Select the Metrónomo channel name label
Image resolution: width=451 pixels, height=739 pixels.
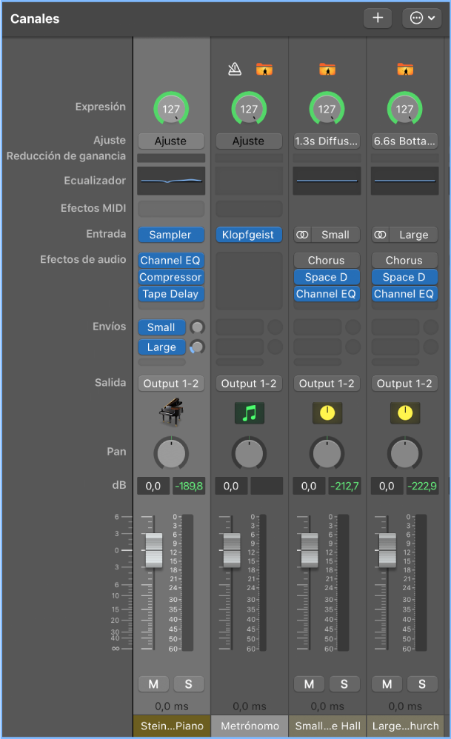coord(249,726)
